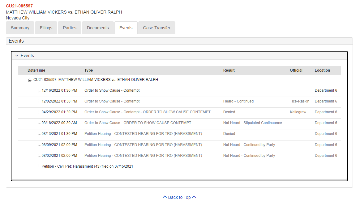Click the Nevada City location text

pos(18,18)
